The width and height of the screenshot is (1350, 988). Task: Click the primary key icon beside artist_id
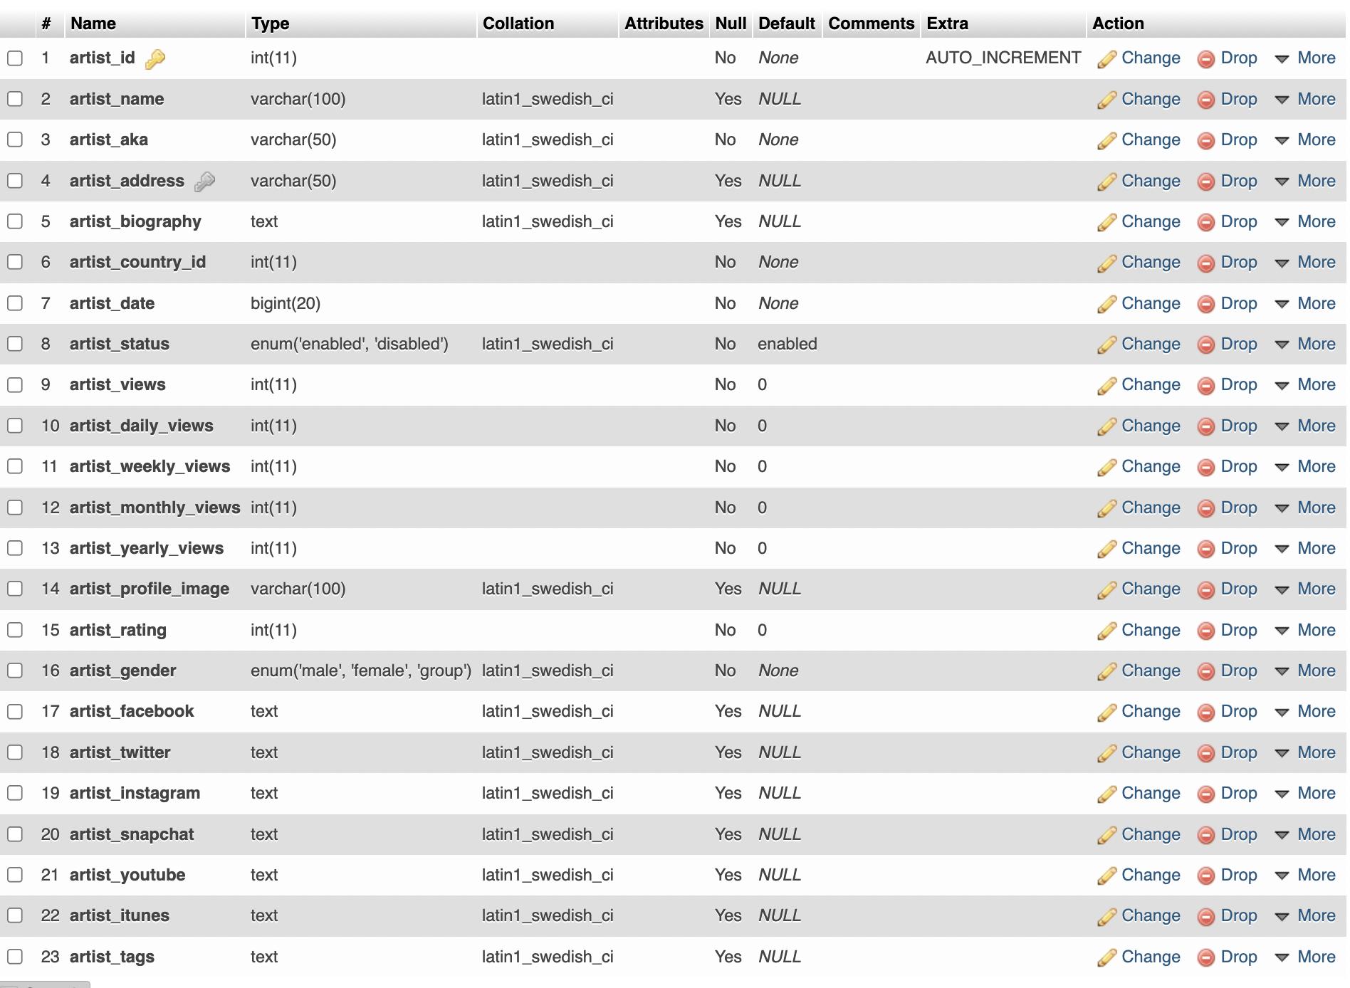pos(155,59)
